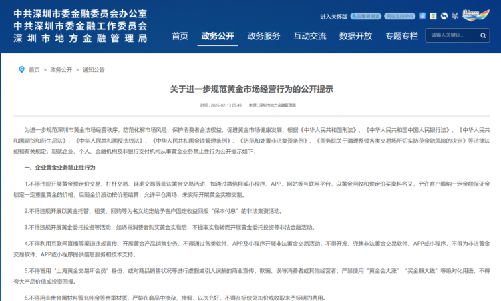Go to 首页 in the breadcrumb
Screen dimensions: 501x301
coord(34,69)
